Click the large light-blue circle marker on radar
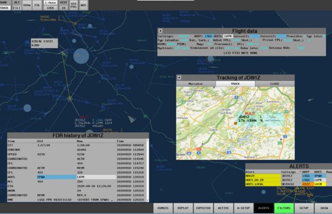332x214 pixels. tap(81, 56)
